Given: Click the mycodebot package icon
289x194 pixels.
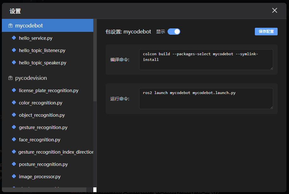Looking at the screenshot, I should point(10,26).
